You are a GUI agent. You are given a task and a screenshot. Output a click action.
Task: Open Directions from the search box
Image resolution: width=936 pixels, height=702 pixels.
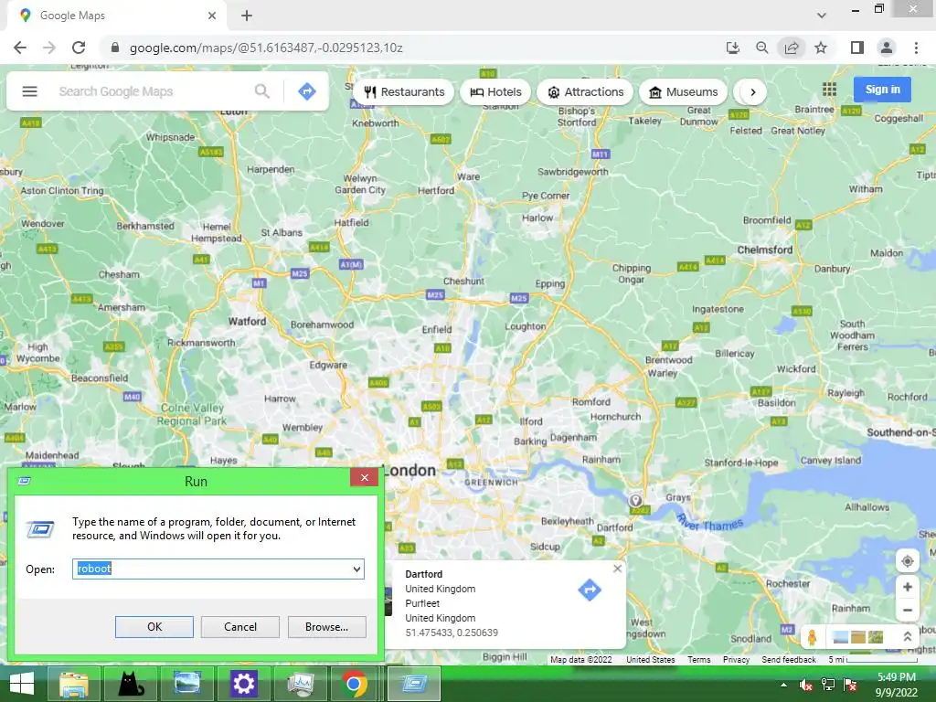click(x=307, y=91)
